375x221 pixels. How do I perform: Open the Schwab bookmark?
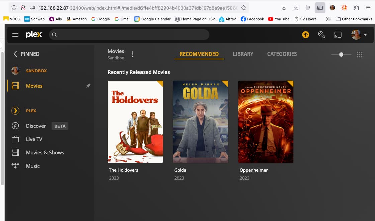35,19
